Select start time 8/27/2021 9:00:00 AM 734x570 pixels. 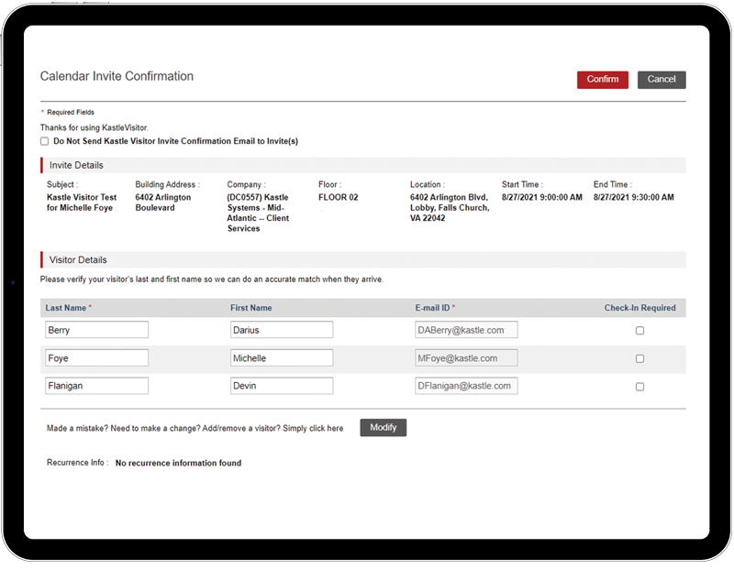point(542,197)
